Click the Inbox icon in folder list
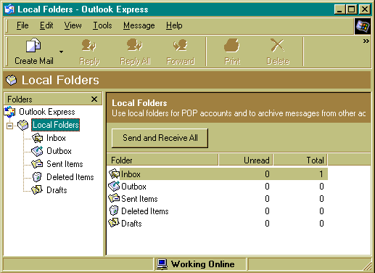 point(114,174)
